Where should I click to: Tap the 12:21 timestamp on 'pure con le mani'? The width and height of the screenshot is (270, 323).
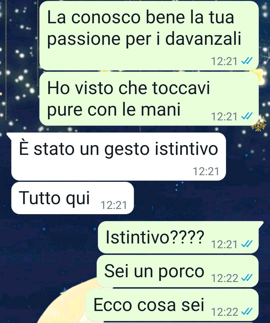[224, 116]
